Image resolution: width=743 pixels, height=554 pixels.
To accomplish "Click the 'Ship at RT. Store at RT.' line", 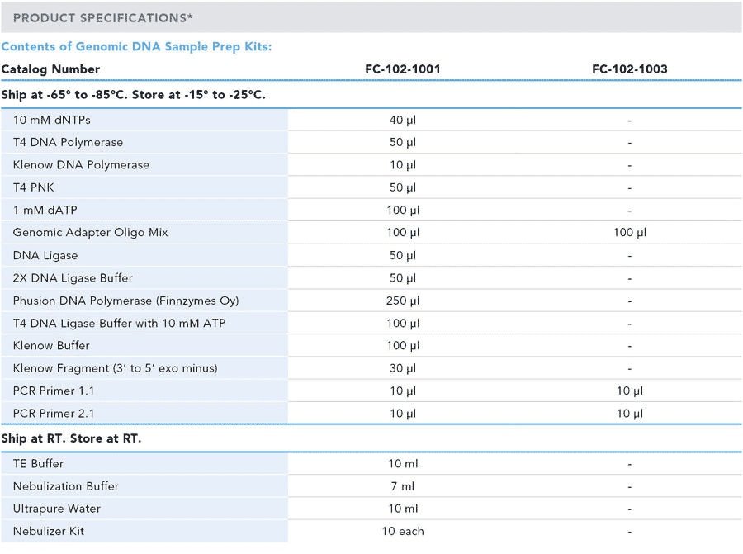I will point(71,438).
